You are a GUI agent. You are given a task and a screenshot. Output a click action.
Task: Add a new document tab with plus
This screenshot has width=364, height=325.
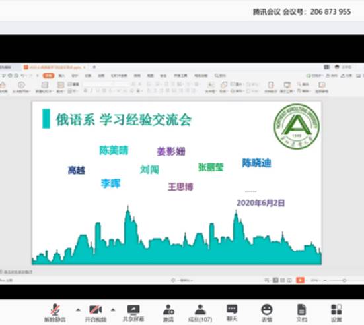click(94, 67)
